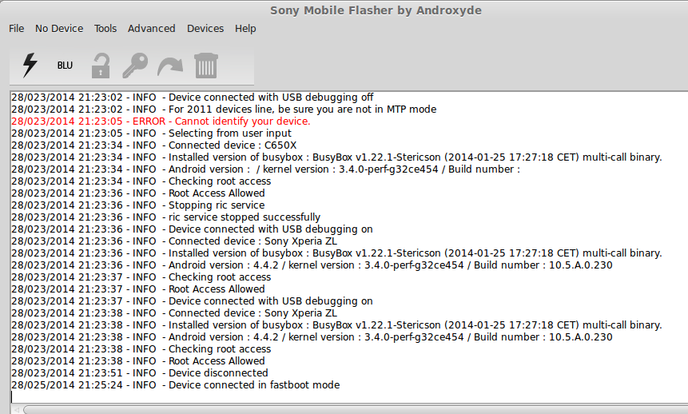Click the 21:23:38 'Checking root access' line

pyautogui.click(x=141, y=349)
